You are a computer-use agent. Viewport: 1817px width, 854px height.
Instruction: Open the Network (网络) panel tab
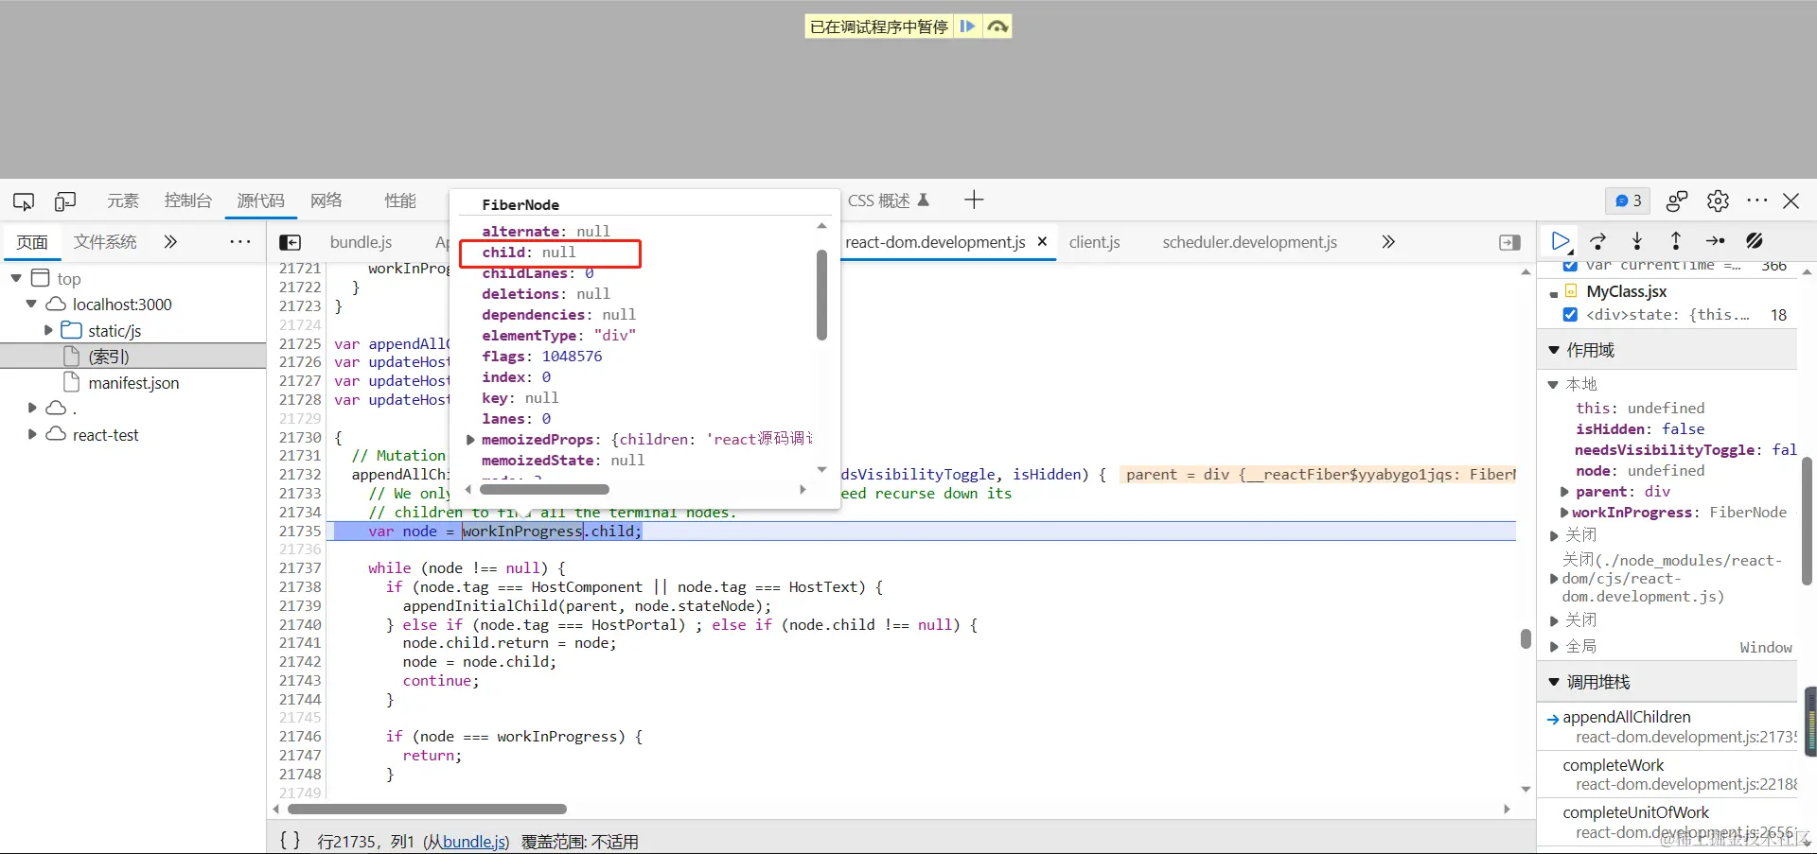coord(326,200)
